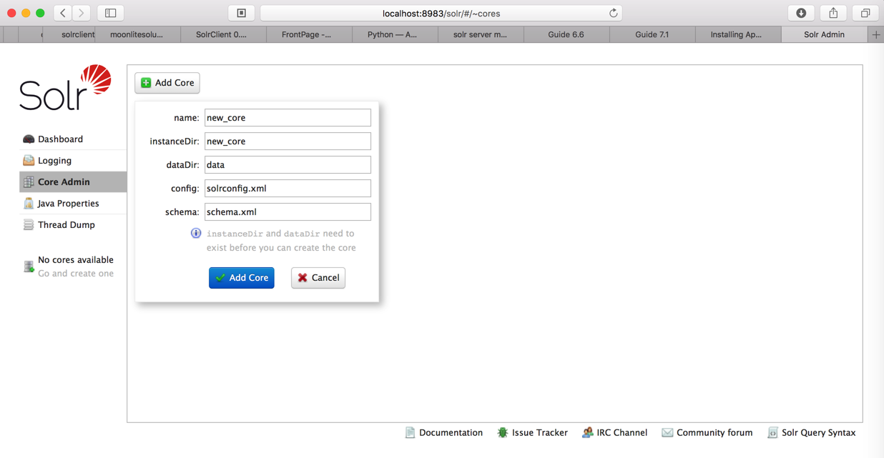Switch to the Python — A... tab
The image size is (884, 458).
[x=395, y=34]
